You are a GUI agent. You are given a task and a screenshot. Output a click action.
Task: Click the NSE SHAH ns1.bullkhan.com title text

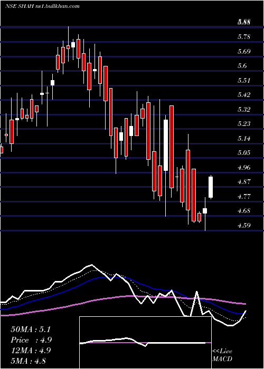click(x=42, y=6)
